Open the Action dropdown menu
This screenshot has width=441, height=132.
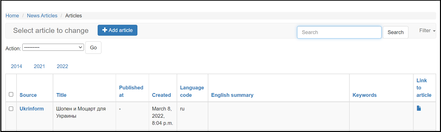tap(53, 47)
